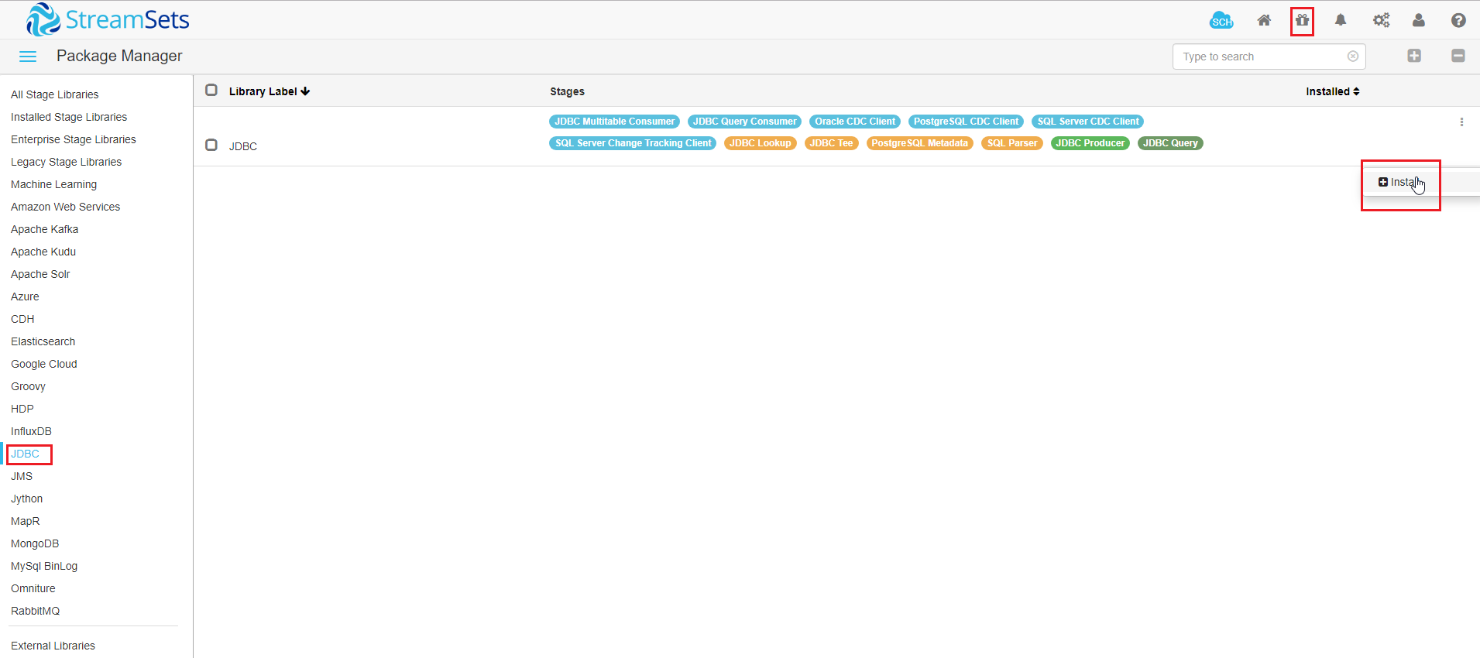1480x658 pixels.
Task: Open the MapR category
Action: click(x=26, y=521)
